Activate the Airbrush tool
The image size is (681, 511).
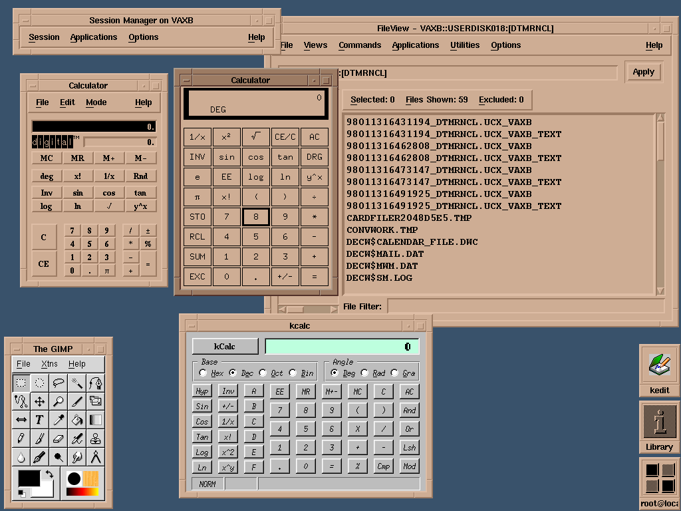coord(77,438)
